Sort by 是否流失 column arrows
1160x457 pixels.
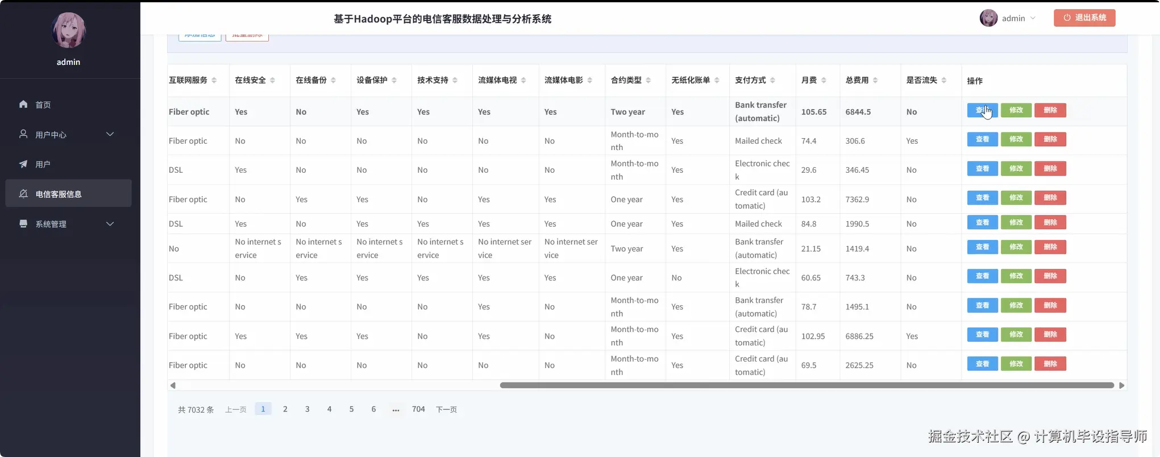point(944,80)
